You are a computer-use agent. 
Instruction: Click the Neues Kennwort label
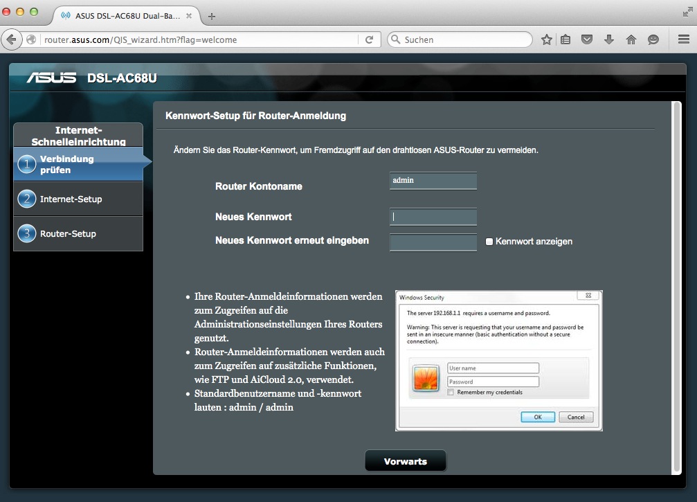click(x=253, y=217)
